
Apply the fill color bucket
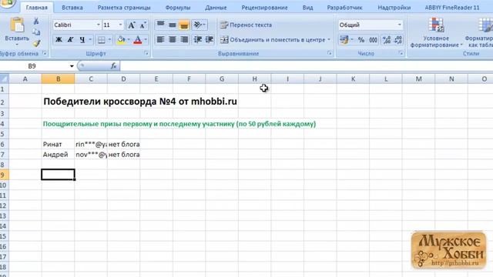coord(121,39)
